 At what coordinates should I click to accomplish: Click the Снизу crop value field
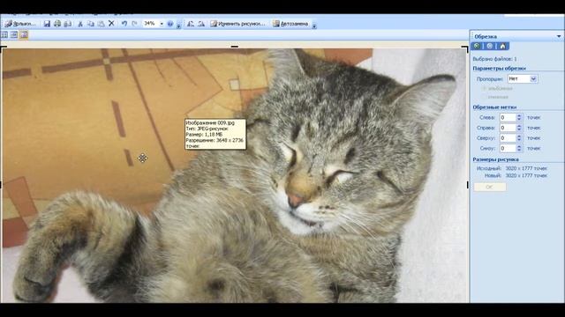tap(508, 148)
